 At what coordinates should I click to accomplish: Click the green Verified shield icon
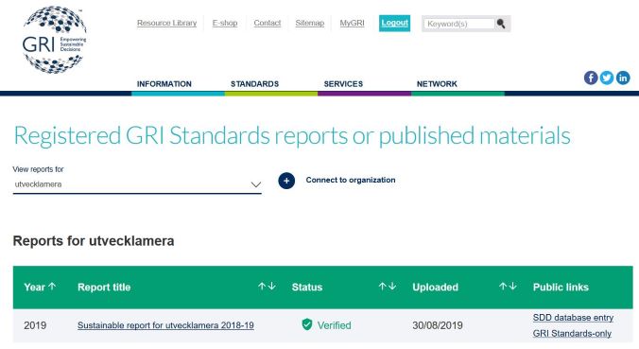click(307, 324)
